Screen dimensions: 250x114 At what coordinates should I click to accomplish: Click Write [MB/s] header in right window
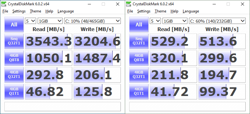coord(222,29)
